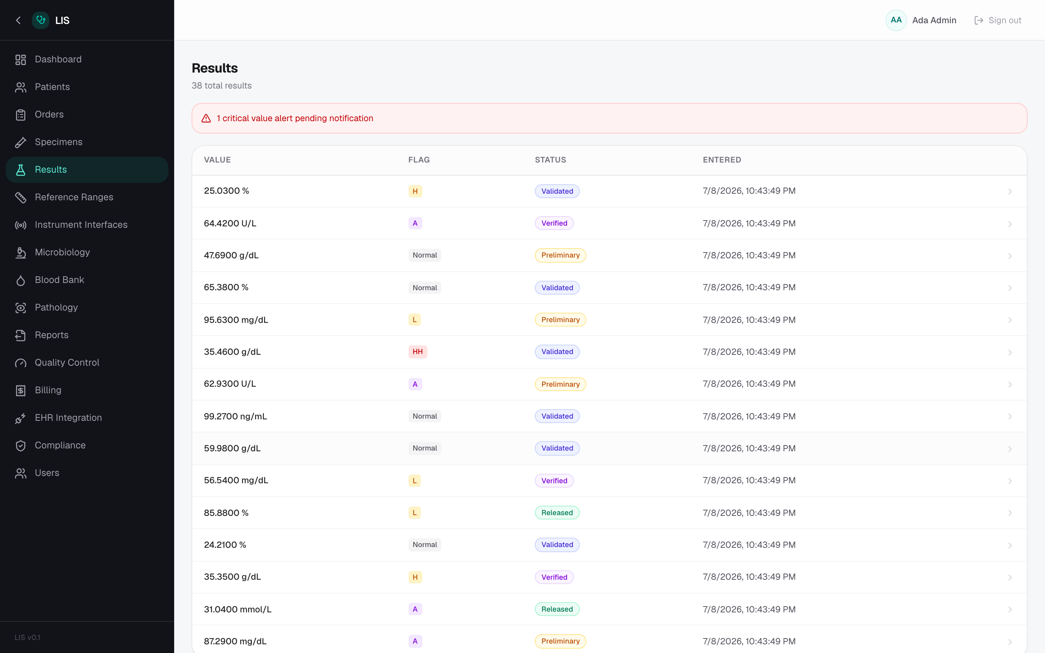This screenshot has height=653, width=1045.
Task: Expand the 64.4200 U/L row chevron
Action: click(x=1010, y=224)
